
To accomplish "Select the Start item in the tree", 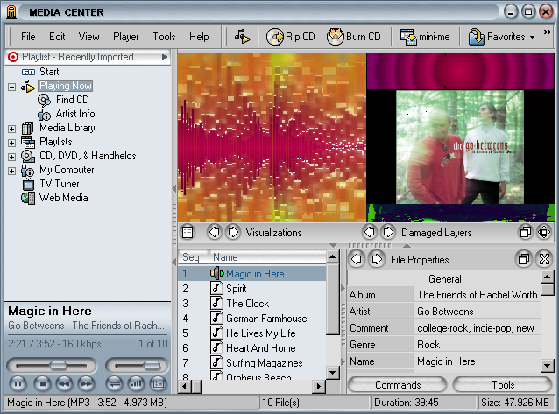I will coord(49,72).
